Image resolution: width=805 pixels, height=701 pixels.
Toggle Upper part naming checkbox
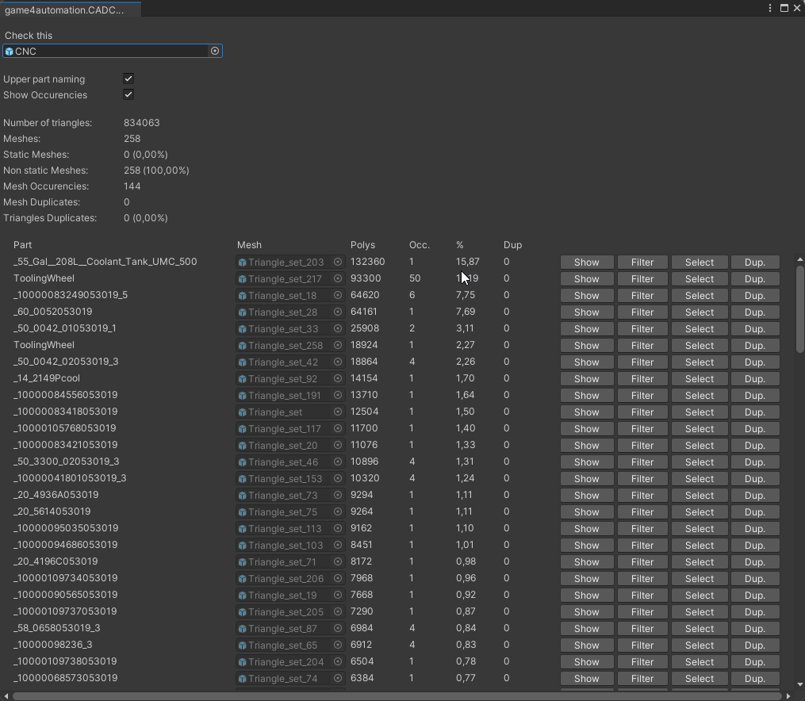click(128, 79)
